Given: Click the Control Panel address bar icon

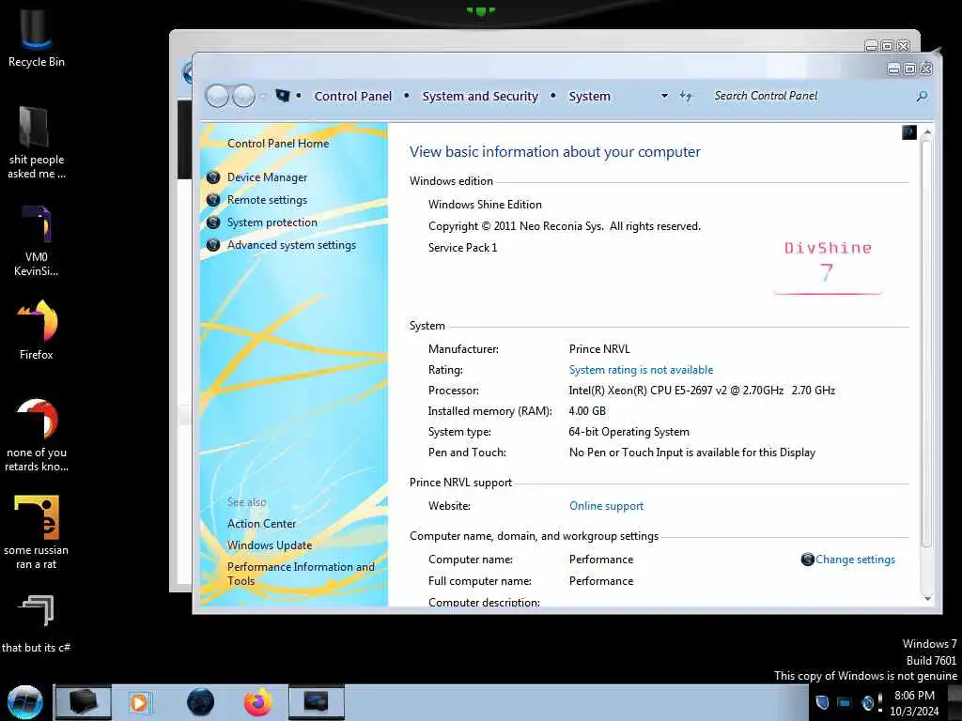Looking at the screenshot, I should 282,96.
